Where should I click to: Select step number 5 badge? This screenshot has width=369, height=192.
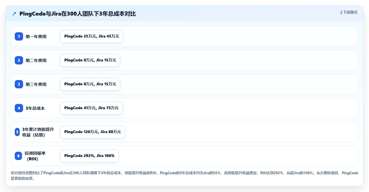(x=17, y=132)
